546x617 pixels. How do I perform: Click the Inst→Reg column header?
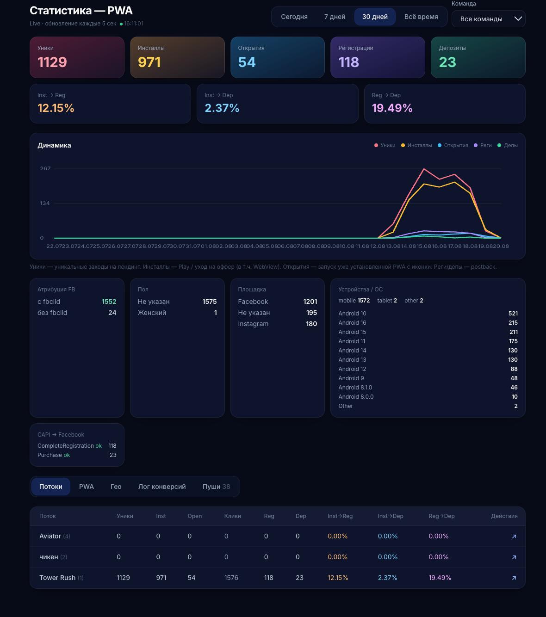[340, 516]
